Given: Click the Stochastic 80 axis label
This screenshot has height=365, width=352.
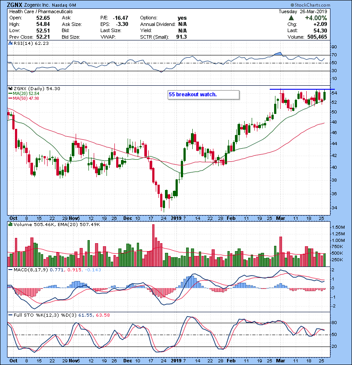Looking at the screenshot, I should [334, 323].
